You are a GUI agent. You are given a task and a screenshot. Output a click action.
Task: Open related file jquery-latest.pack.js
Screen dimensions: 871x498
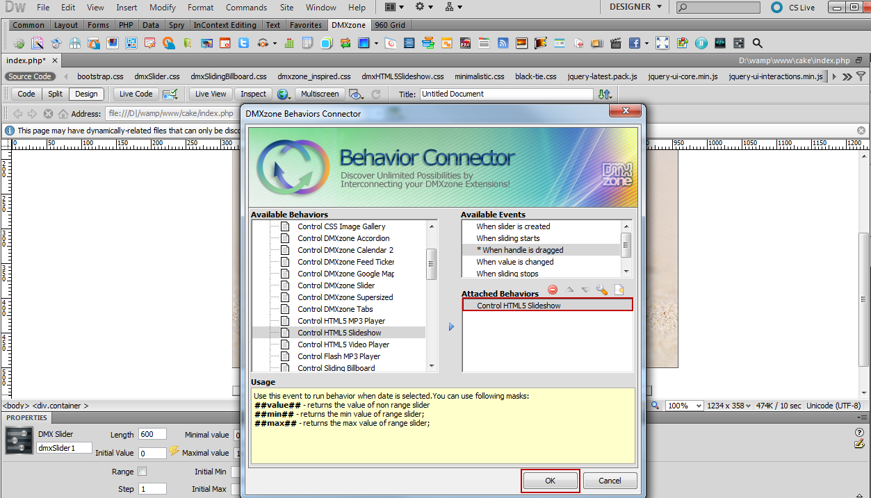coord(602,76)
